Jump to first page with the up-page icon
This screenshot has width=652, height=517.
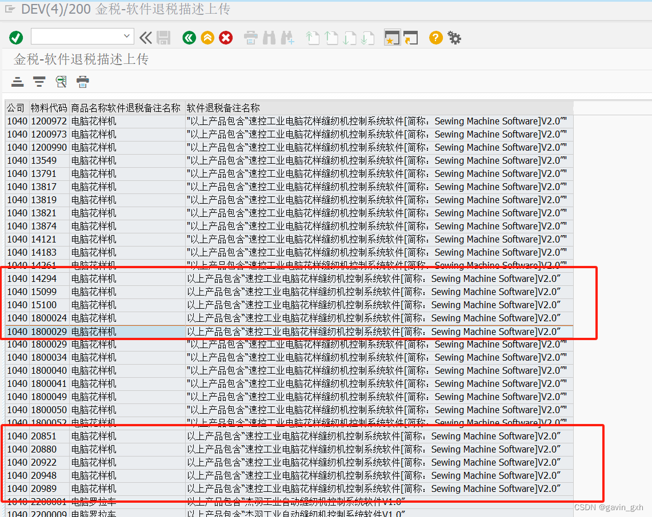pyautogui.click(x=313, y=38)
